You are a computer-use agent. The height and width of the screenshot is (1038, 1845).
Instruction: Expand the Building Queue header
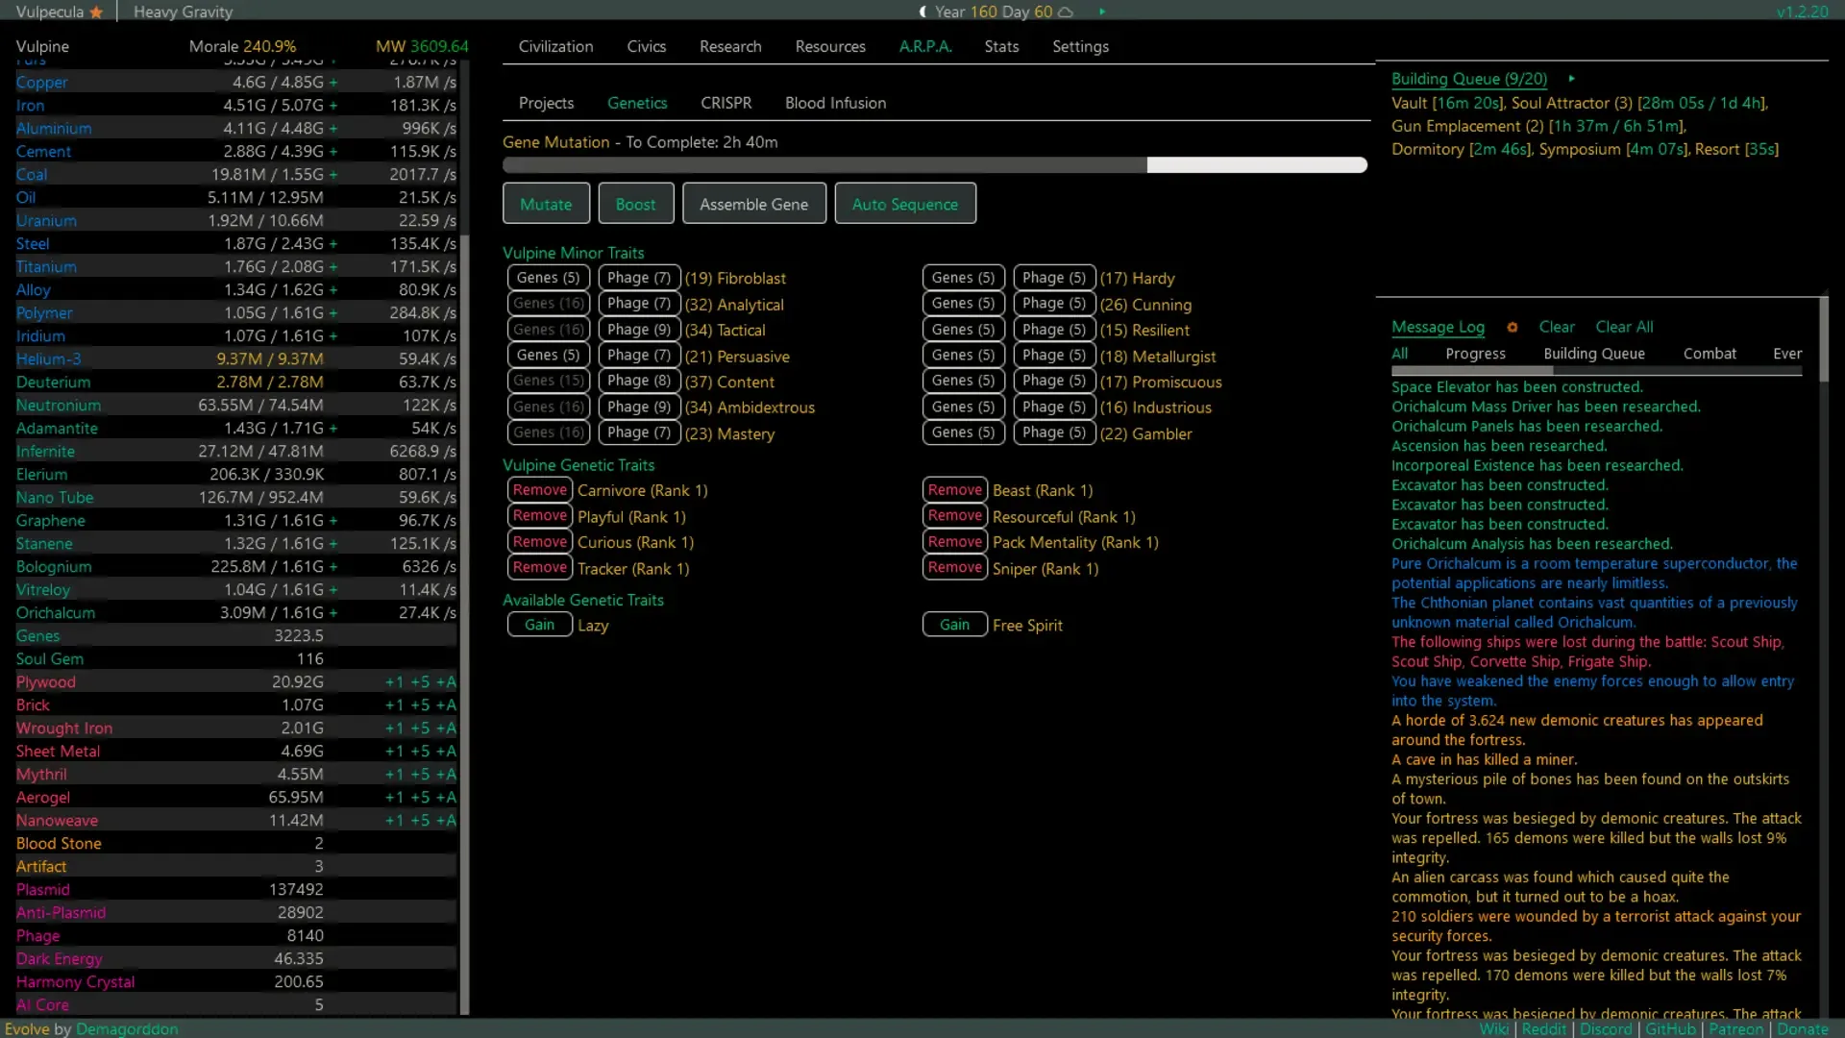[x=1468, y=79]
